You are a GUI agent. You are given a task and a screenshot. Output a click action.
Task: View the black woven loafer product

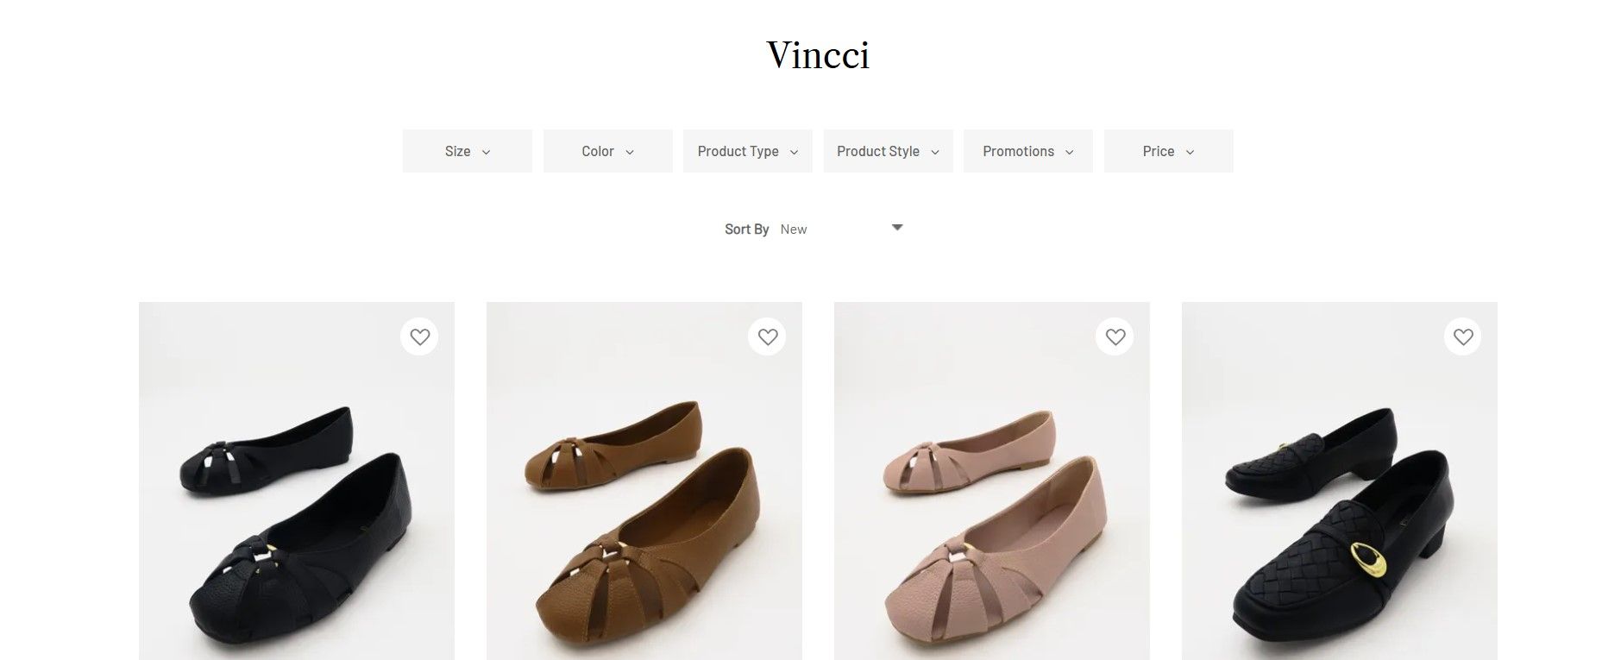tap(1340, 481)
